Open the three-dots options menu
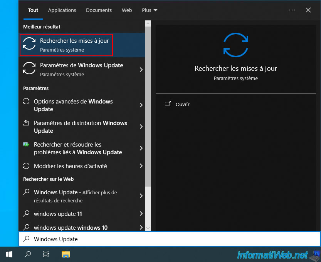The height and width of the screenshot is (262, 321). pyautogui.click(x=292, y=10)
